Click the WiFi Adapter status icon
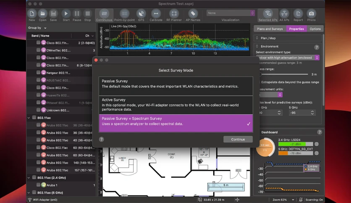The height and width of the screenshot is (203, 351). (x=29, y=200)
